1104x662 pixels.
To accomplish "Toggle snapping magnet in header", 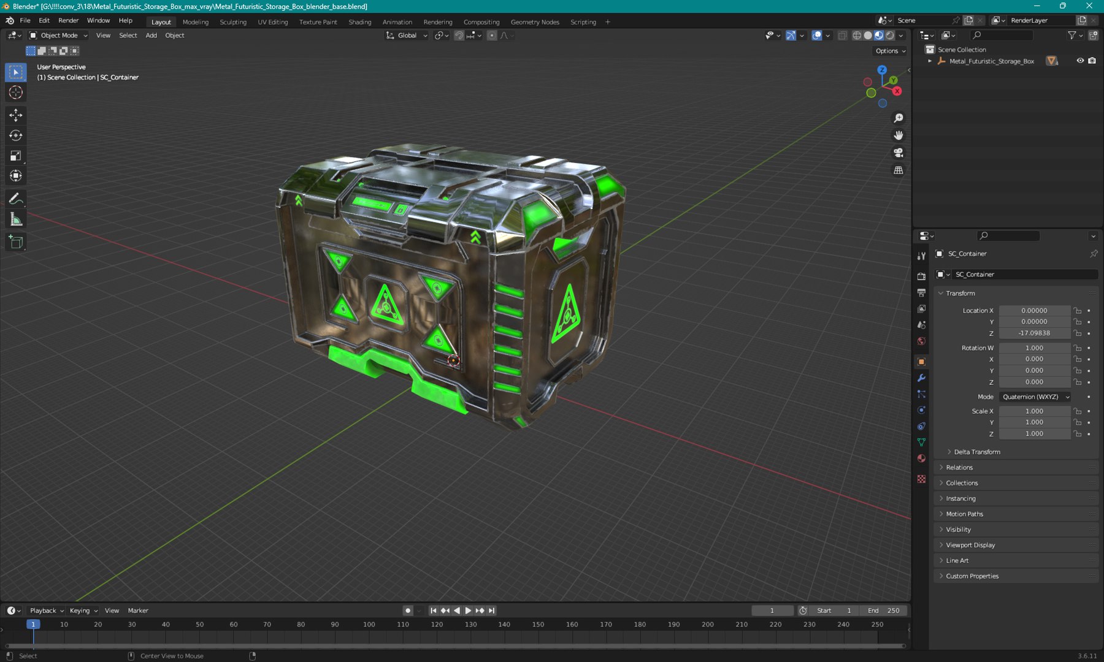I will click(459, 36).
